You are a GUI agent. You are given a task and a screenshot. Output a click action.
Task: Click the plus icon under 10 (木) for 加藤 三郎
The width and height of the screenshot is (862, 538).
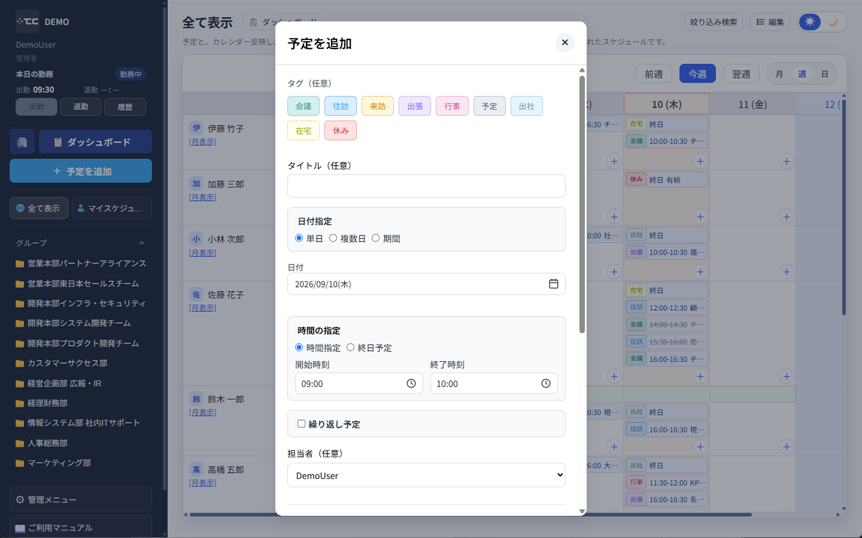click(x=700, y=216)
